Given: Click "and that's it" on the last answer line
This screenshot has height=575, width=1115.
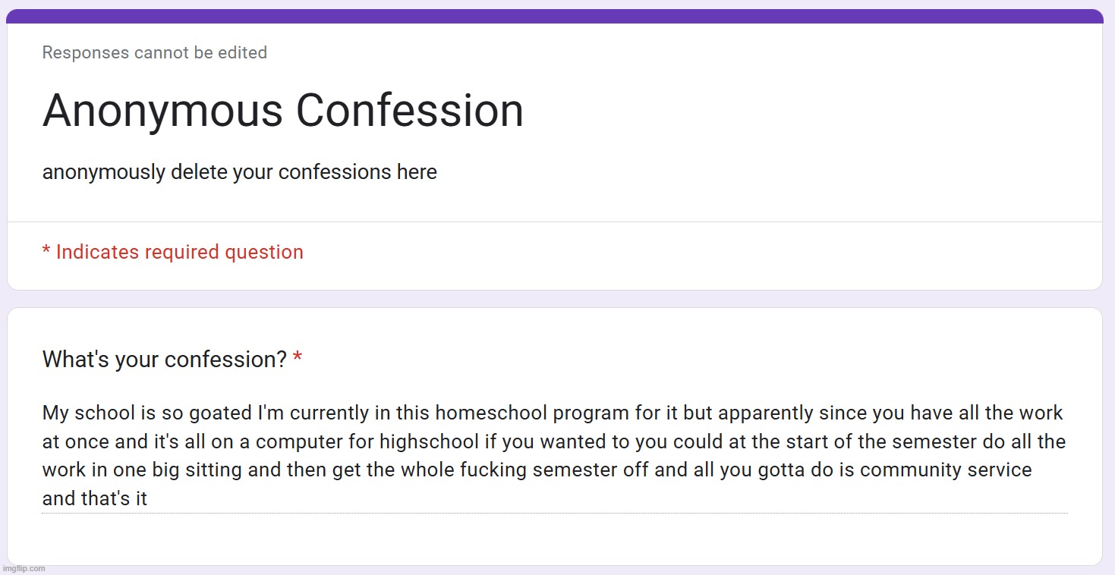Looking at the screenshot, I should [95, 498].
